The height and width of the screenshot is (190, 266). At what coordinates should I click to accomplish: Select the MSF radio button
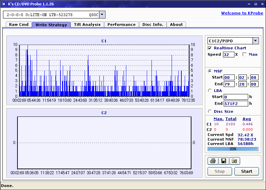click(210, 71)
